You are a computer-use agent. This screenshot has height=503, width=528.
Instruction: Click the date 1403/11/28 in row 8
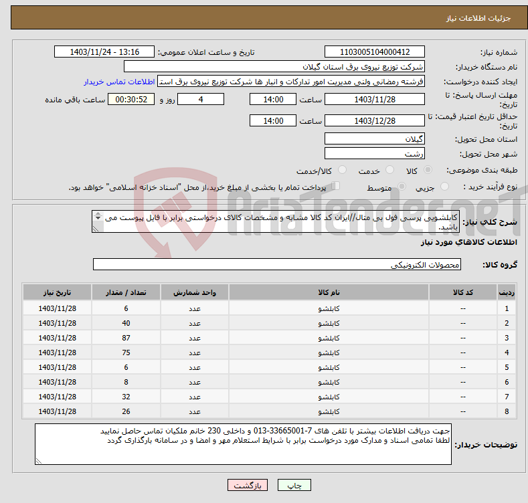tap(58, 411)
